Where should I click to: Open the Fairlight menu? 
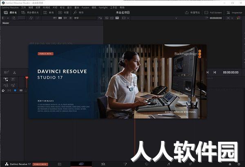[103, 7]
